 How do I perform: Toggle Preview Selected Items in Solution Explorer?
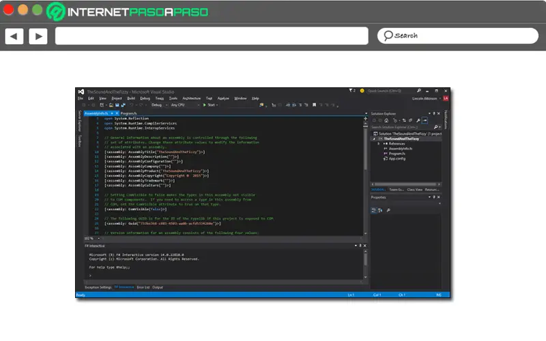point(425,121)
